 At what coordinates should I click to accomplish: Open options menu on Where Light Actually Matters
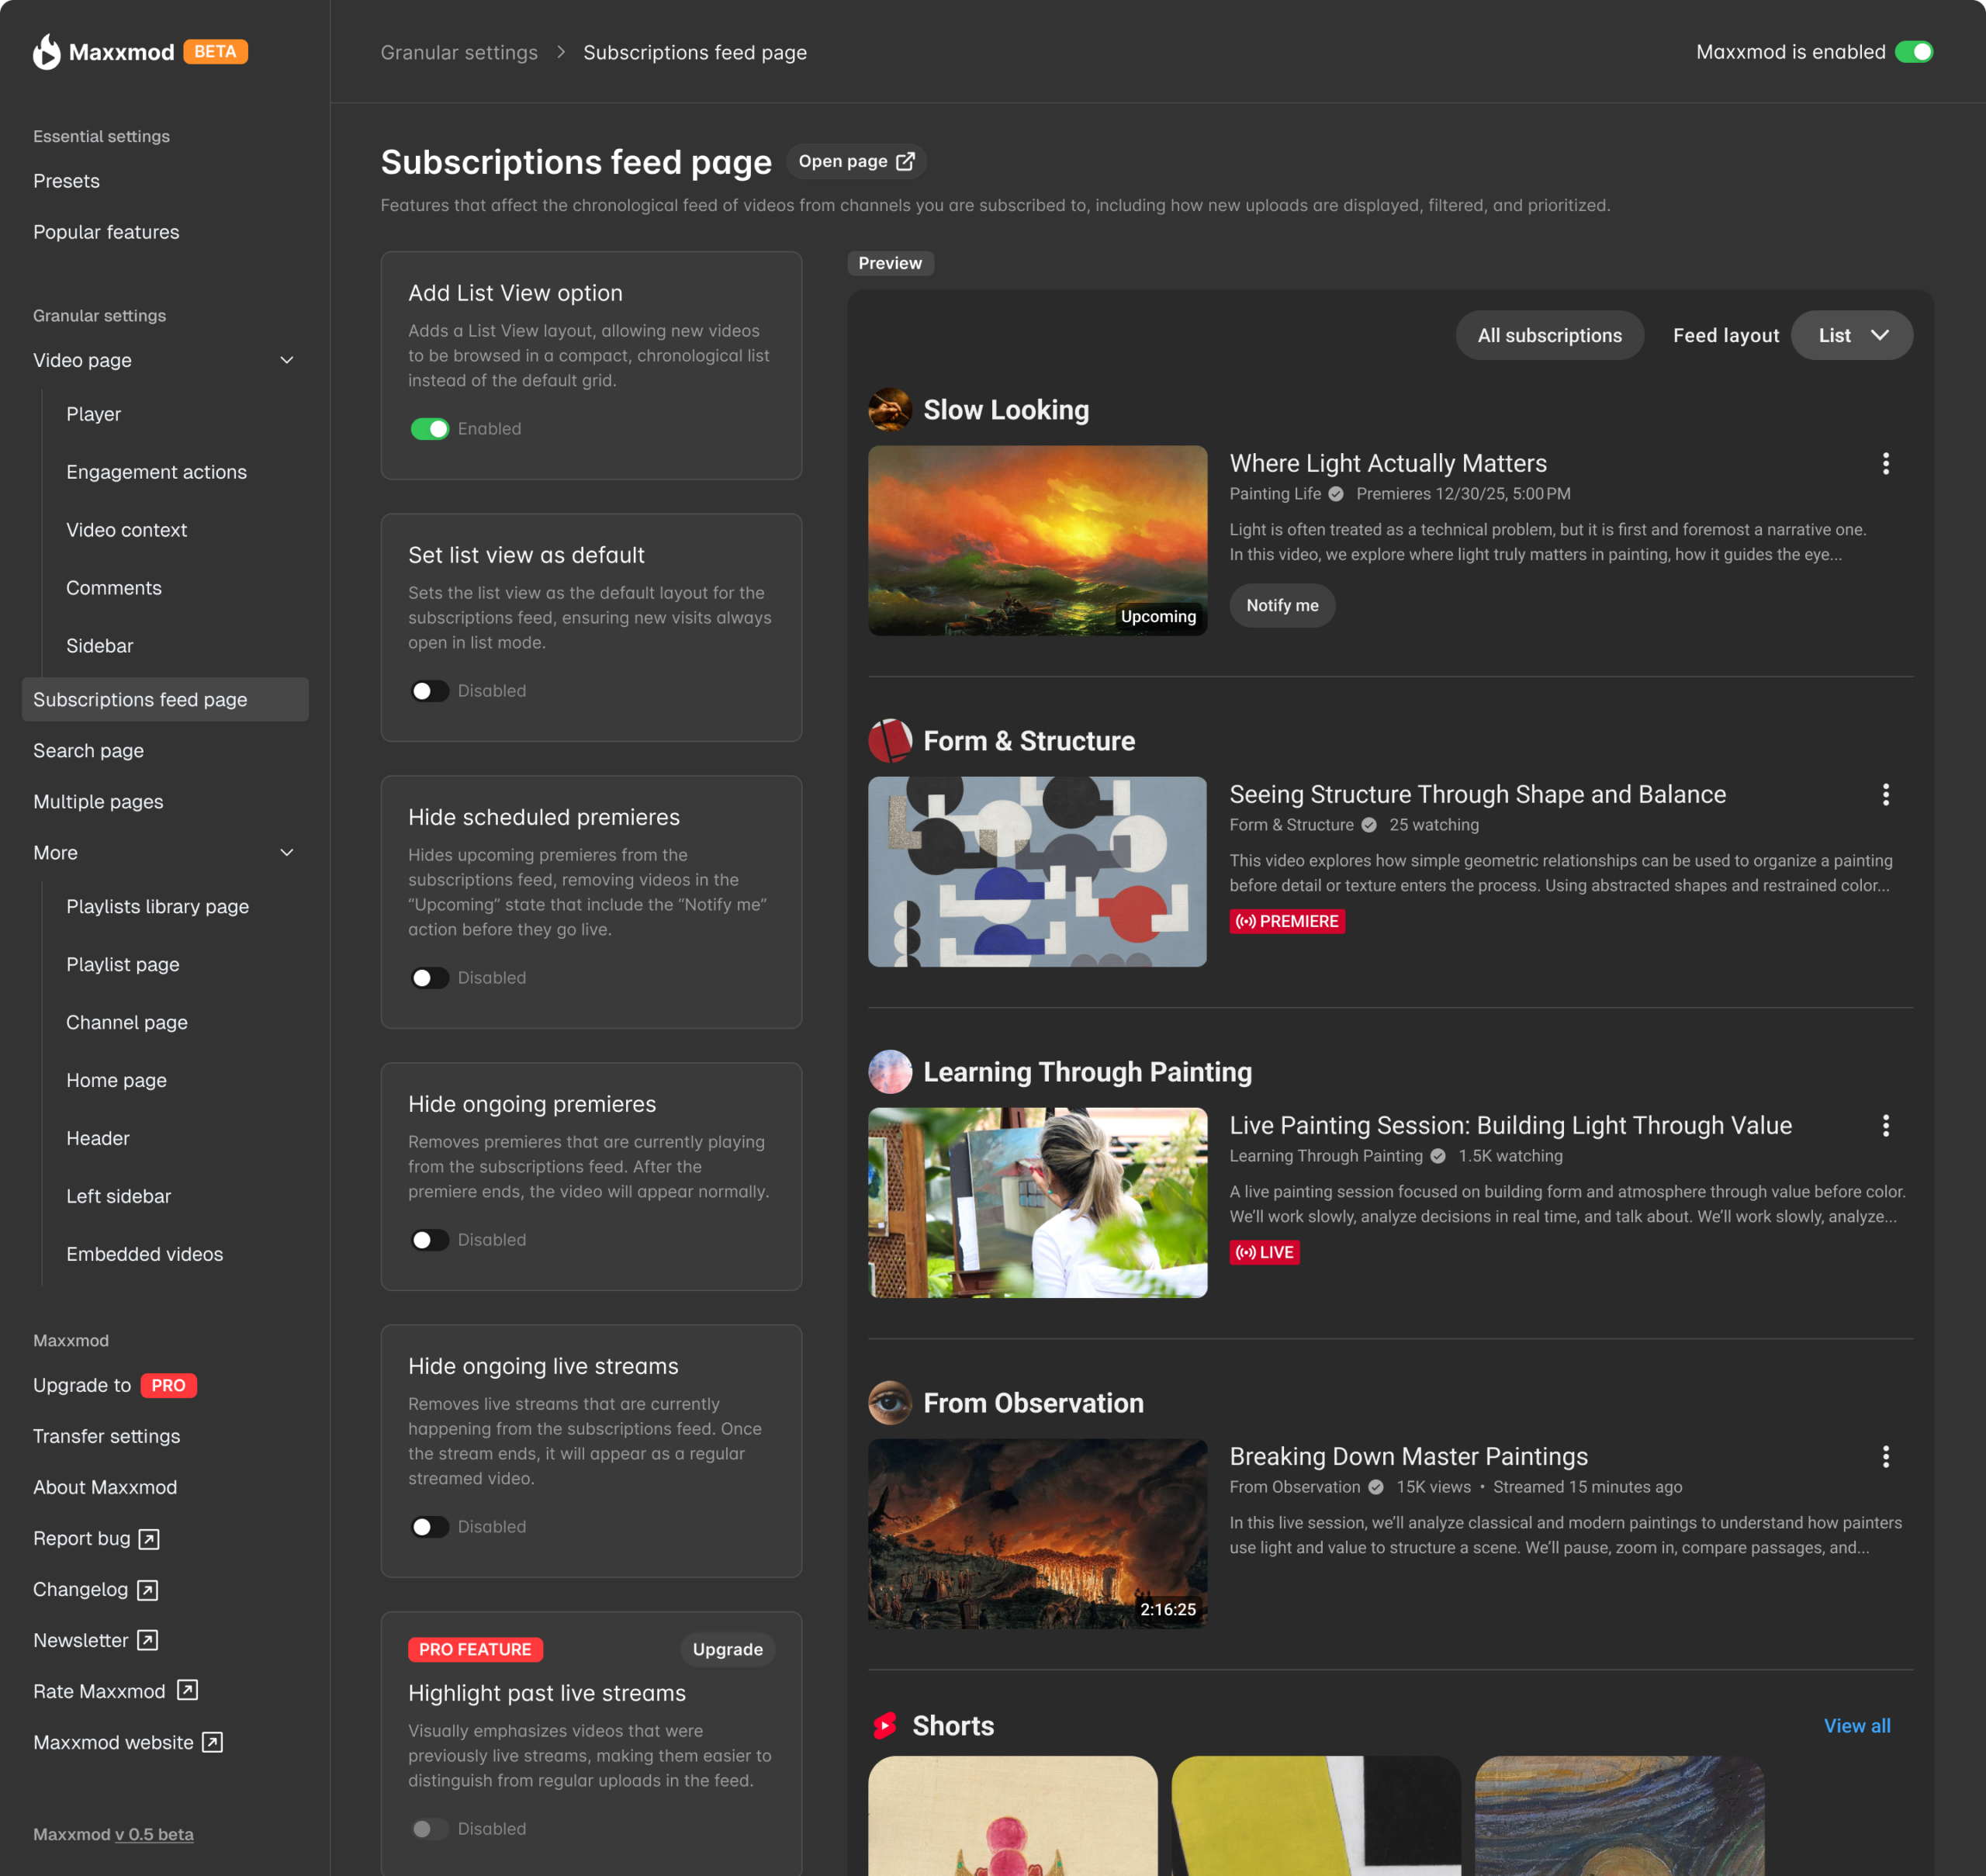tap(1886, 463)
